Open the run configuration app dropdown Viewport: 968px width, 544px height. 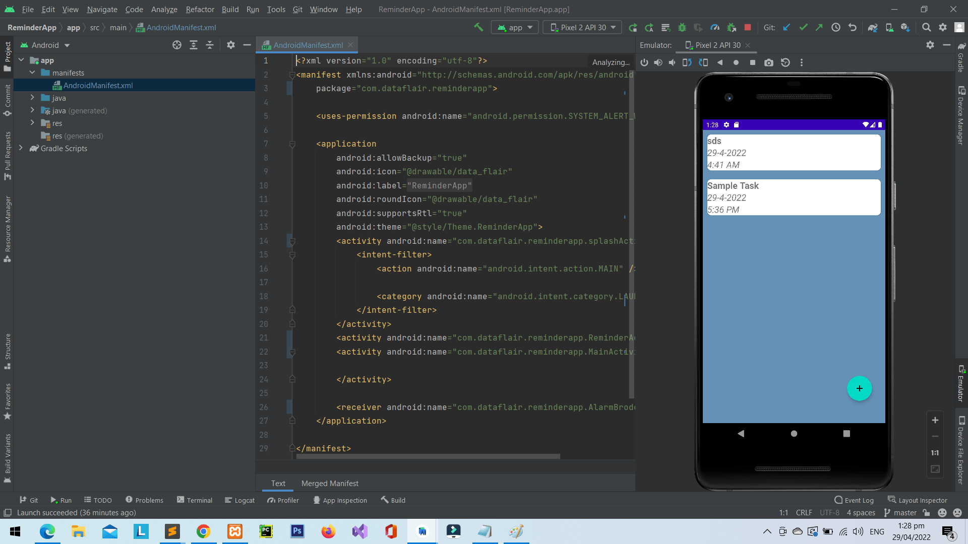pyautogui.click(x=514, y=27)
